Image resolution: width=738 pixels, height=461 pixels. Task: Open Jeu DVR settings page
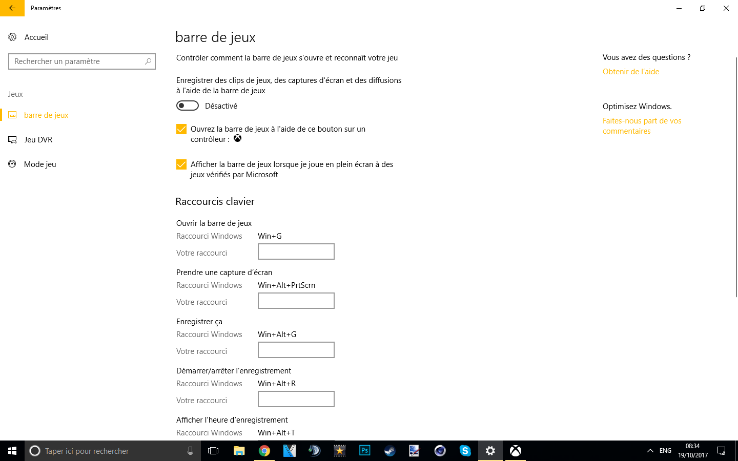click(38, 140)
